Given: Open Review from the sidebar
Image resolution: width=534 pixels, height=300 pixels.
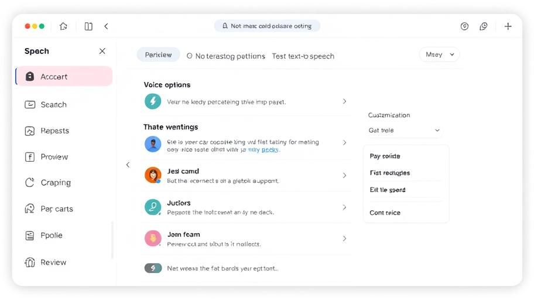Looking at the screenshot, I should click(64, 262).
